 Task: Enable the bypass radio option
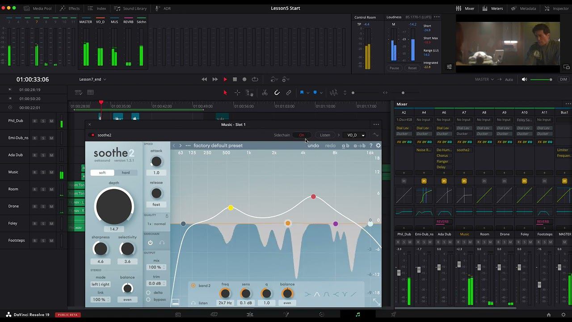tap(148, 300)
